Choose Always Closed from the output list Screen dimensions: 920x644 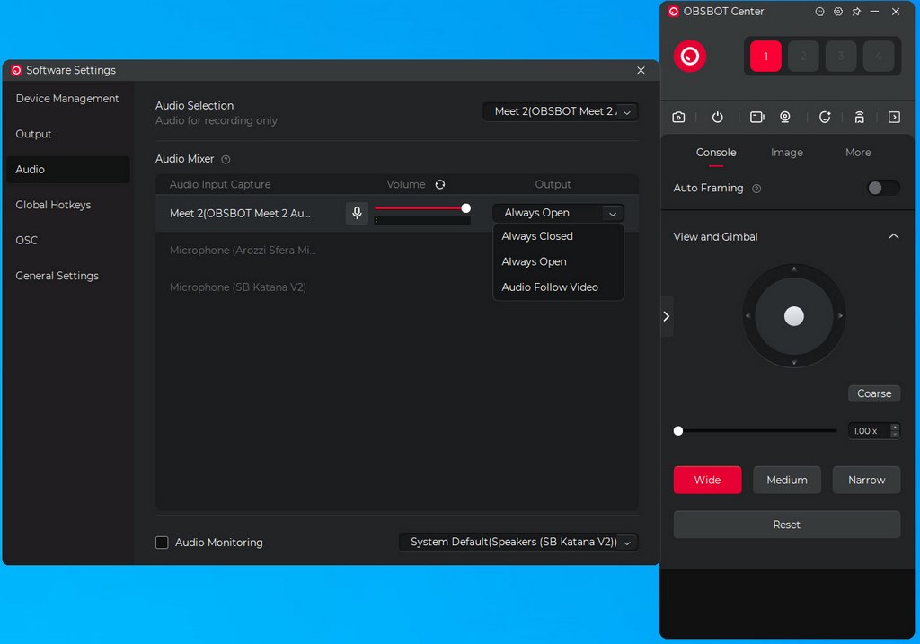(x=558, y=236)
